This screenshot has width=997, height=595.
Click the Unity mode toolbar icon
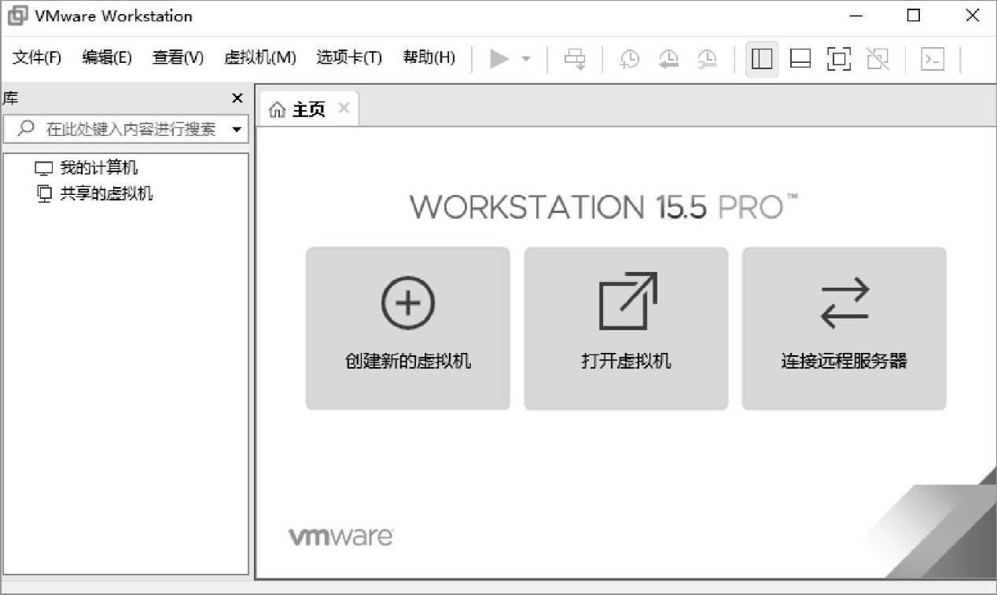coord(877,59)
